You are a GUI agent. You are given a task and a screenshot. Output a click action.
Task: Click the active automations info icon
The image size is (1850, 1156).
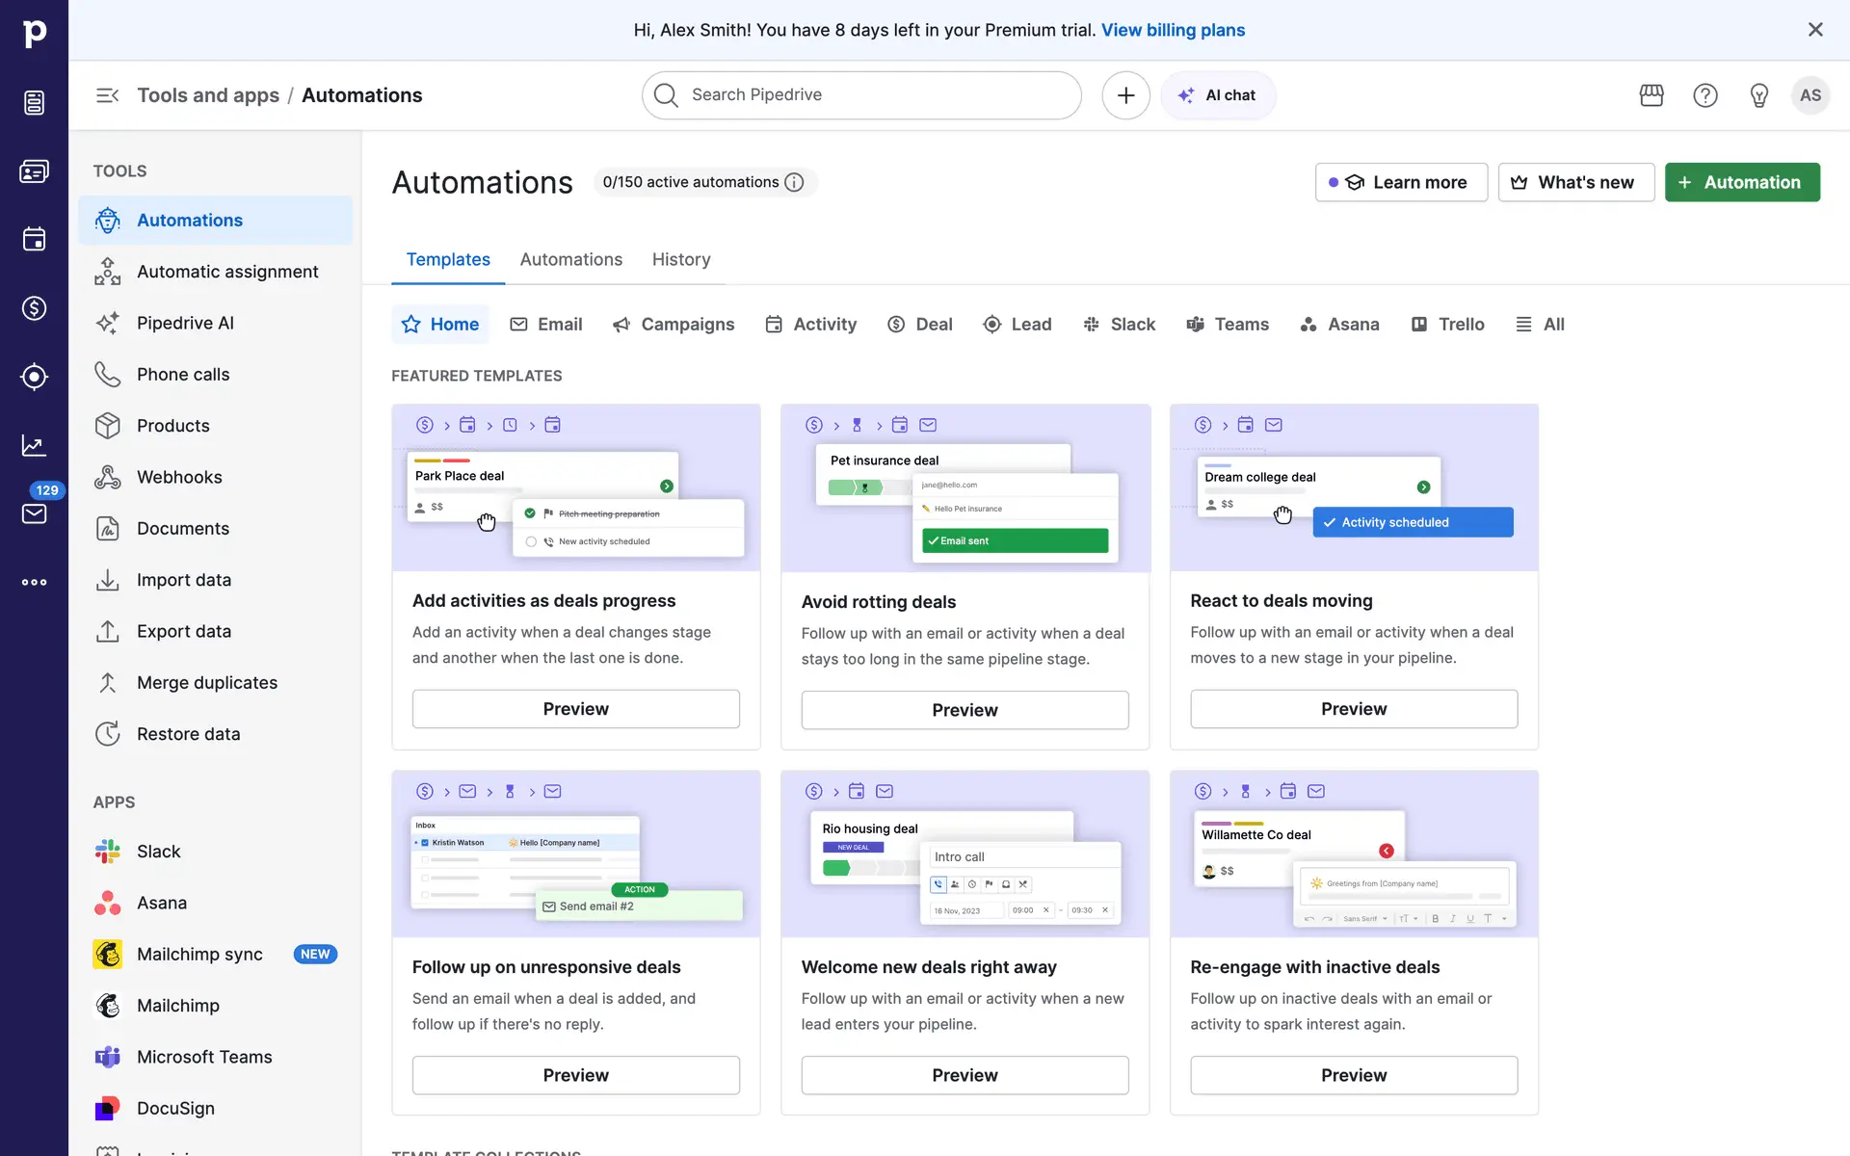click(x=794, y=182)
